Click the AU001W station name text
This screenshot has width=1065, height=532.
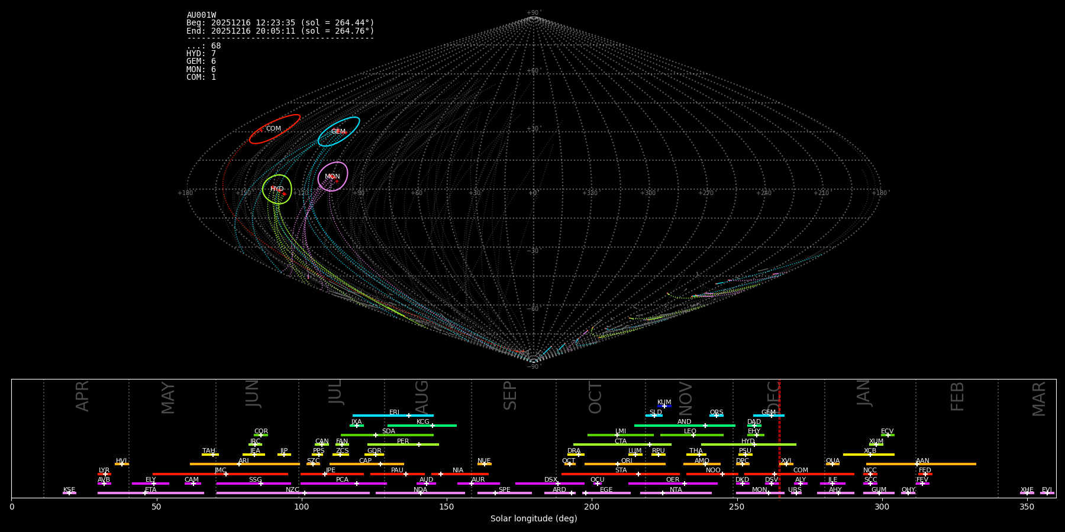[x=201, y=15]
